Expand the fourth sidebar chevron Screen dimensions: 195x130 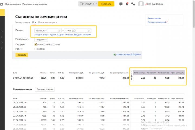(x=2, y=48)
